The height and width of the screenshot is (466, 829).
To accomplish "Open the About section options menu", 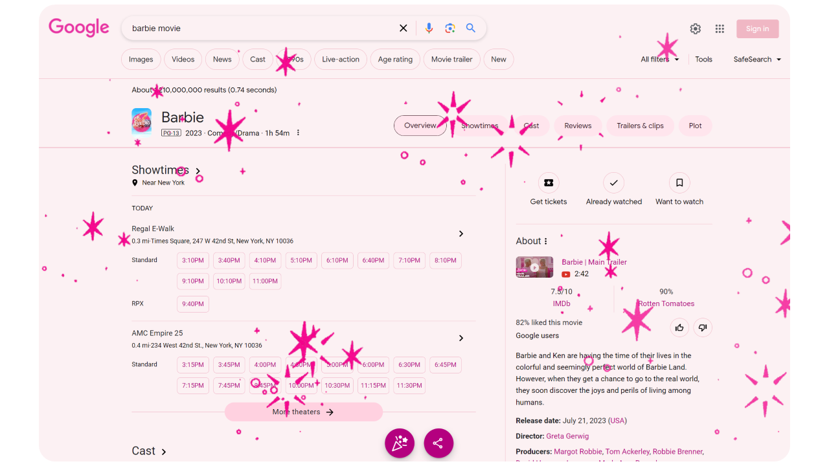I will [x=546, y=241].
